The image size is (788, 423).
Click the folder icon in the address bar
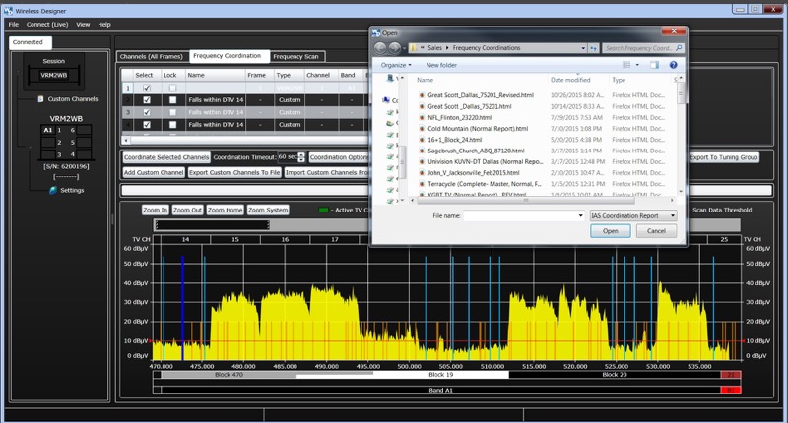pos(414,48)
